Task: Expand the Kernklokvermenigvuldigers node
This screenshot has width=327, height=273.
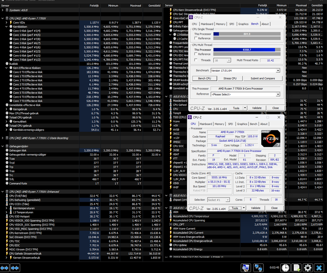Action: 6,130
